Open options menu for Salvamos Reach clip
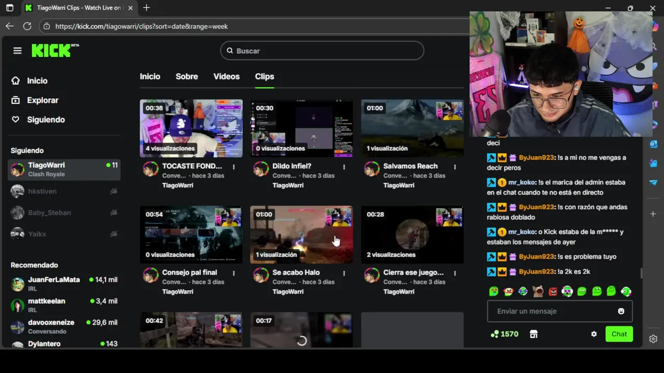The image size is (664, 373). 455,167
